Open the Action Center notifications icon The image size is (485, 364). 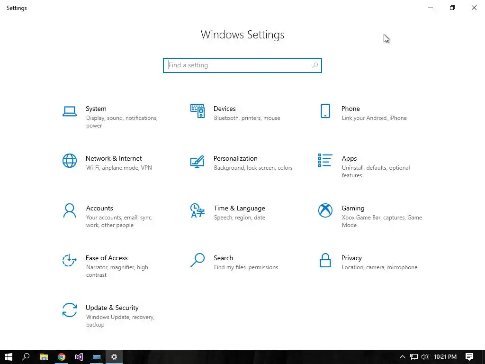(x=469, y=357)
